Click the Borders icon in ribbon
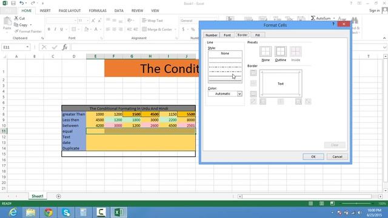388x218 pixels. (74, 30)
